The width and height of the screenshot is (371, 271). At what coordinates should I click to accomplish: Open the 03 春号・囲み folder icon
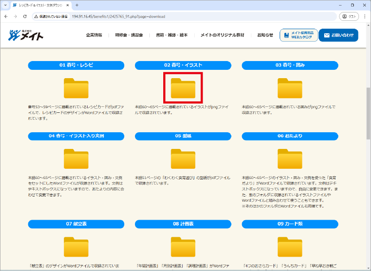(290, 88)
